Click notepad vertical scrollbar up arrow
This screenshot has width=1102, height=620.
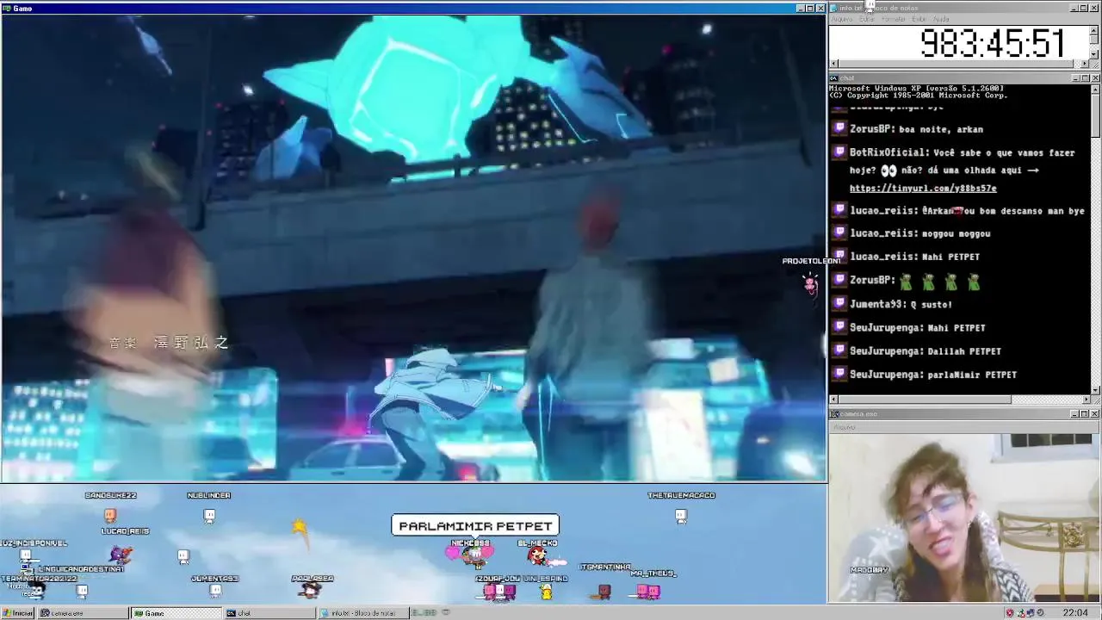click(1095, 30)
